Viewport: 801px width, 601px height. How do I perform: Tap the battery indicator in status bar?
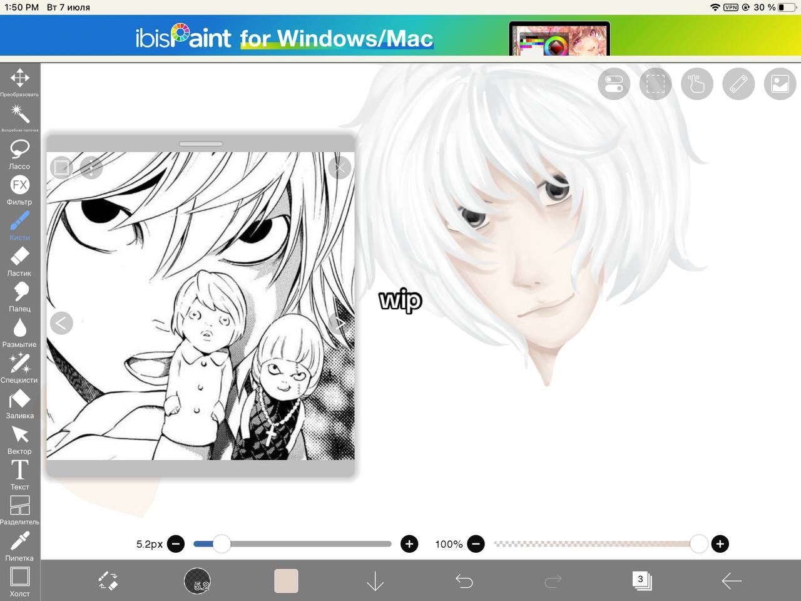pos(787,7)
